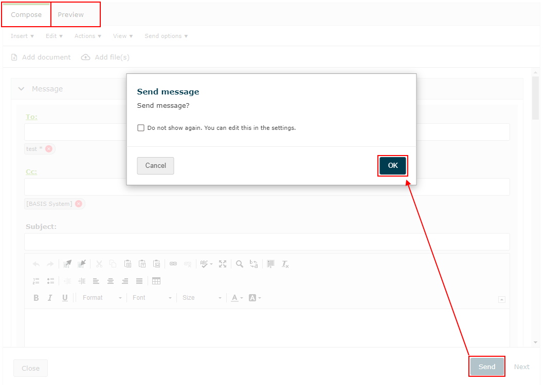Click the numbered list icon

point(36,281)
